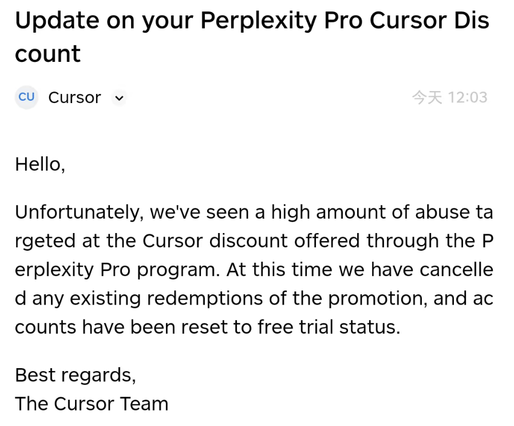514x426 pixels.
Task: Select the sender name Cursor
Action: coord(74,97)
